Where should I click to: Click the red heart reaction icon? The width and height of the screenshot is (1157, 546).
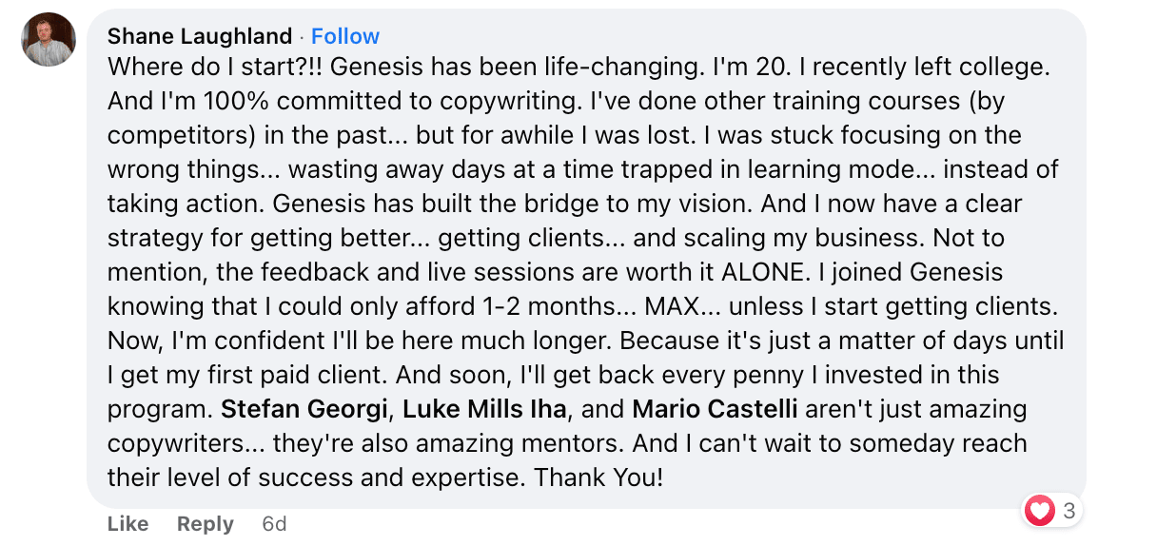tap(1040, 511)
